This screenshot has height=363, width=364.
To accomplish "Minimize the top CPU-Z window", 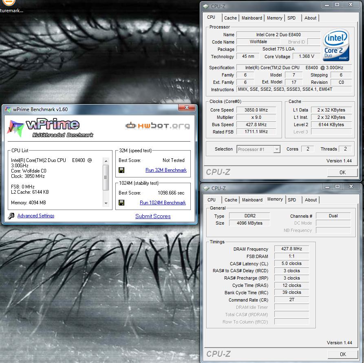I will 327,5.
